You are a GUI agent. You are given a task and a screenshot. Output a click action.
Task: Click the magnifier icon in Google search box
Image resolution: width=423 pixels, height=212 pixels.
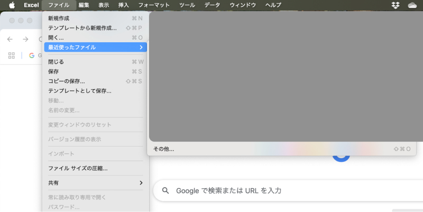tap(165, 191)
